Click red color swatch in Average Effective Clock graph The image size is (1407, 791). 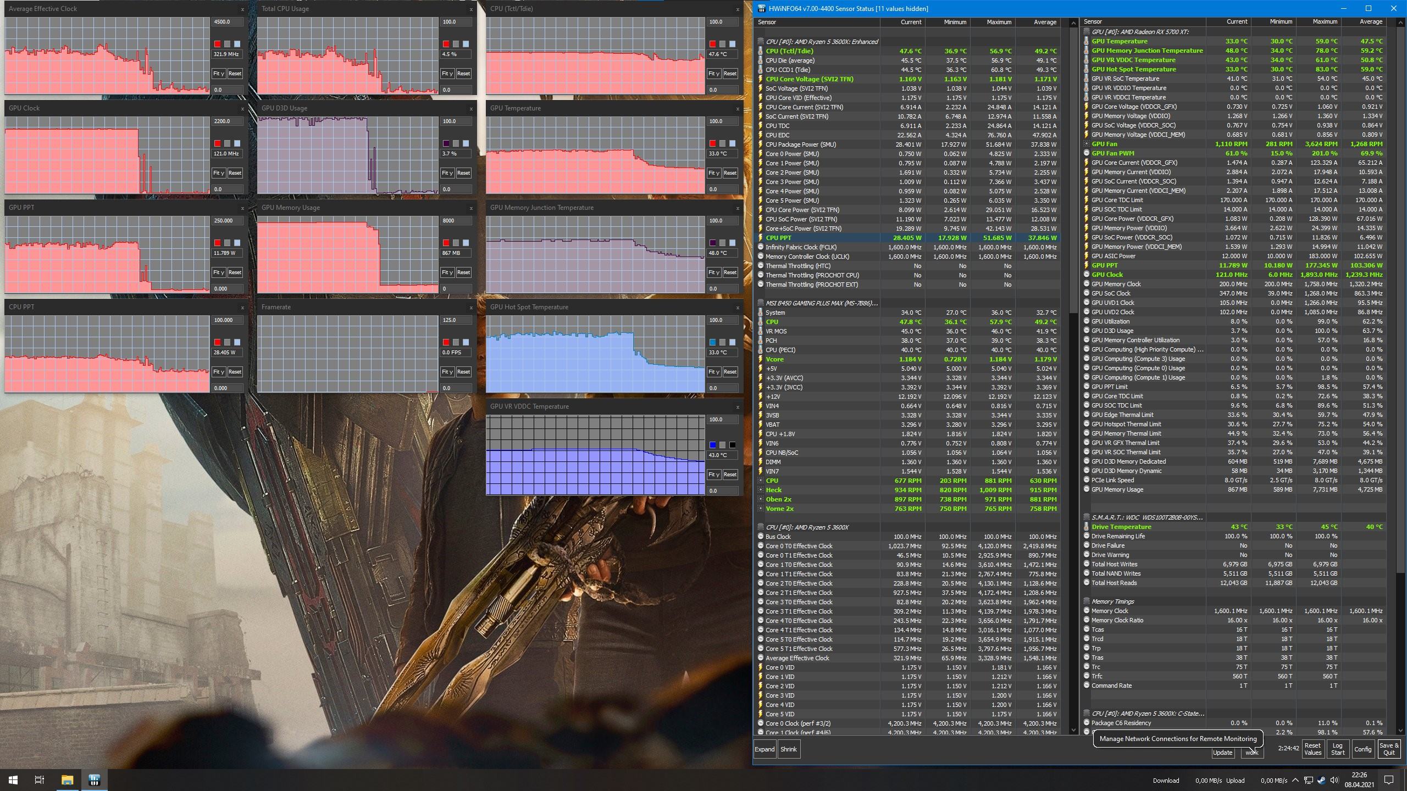click(218, 44)
